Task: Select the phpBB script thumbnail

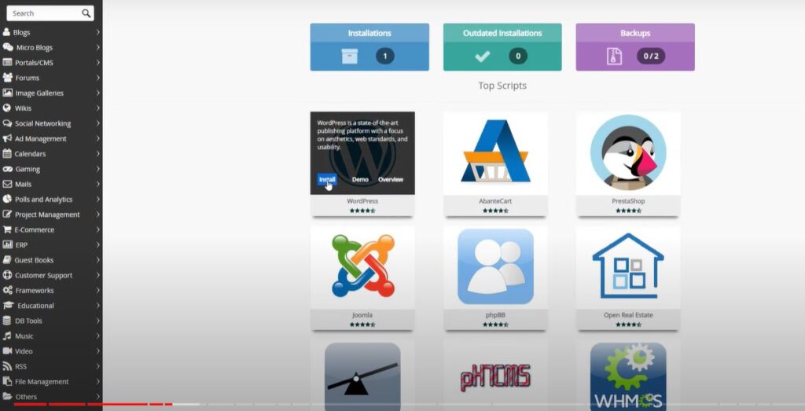Action: click(495, 267)
